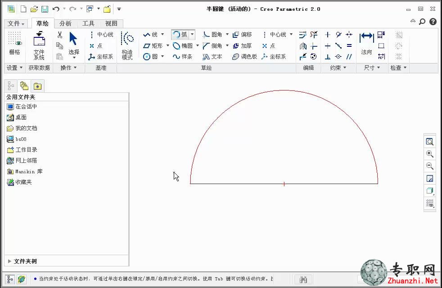Toggle the navigator panel display in status bar
This screenshot has height=288, width=442.
click(10, 279)
